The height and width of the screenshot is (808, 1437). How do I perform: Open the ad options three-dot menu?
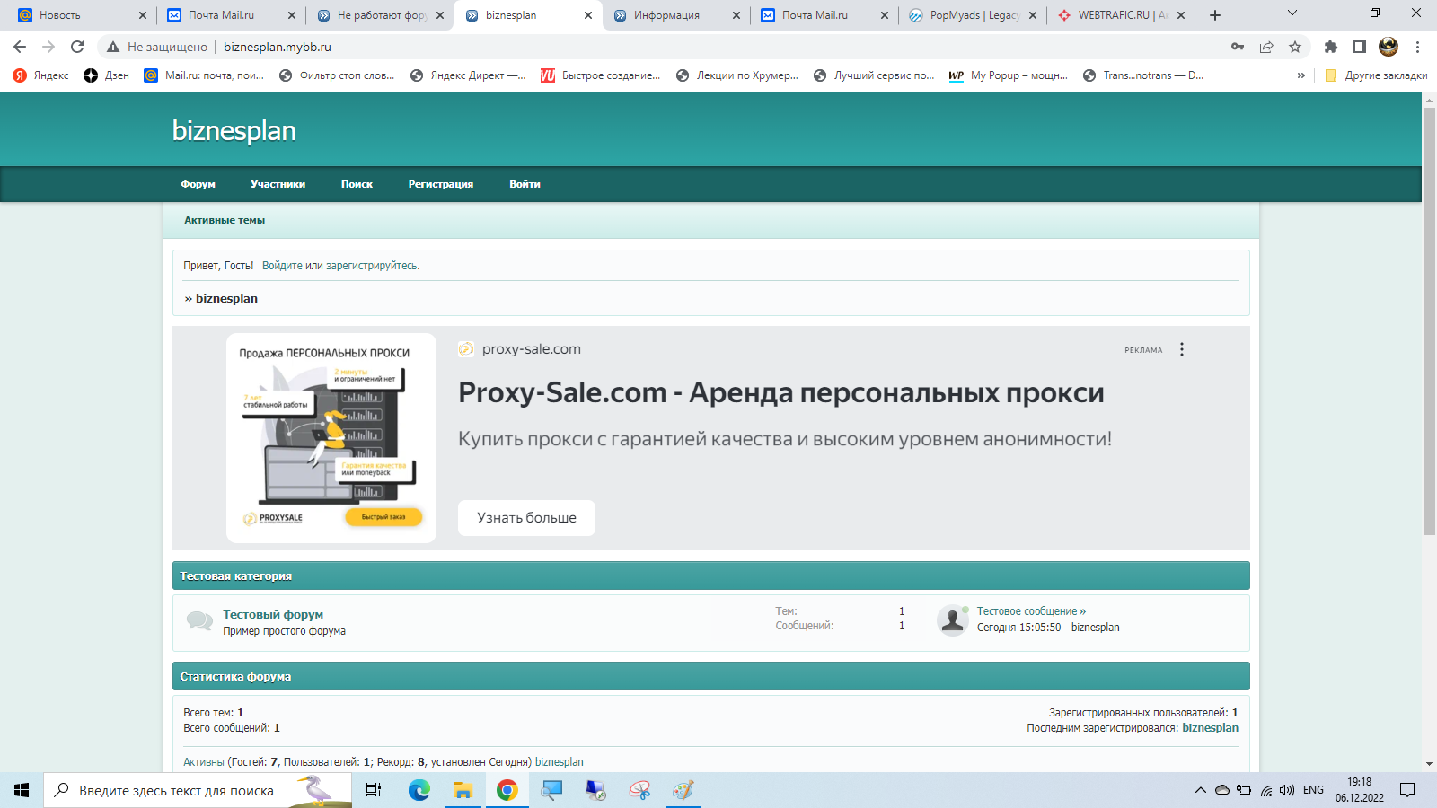(1182, 349)
